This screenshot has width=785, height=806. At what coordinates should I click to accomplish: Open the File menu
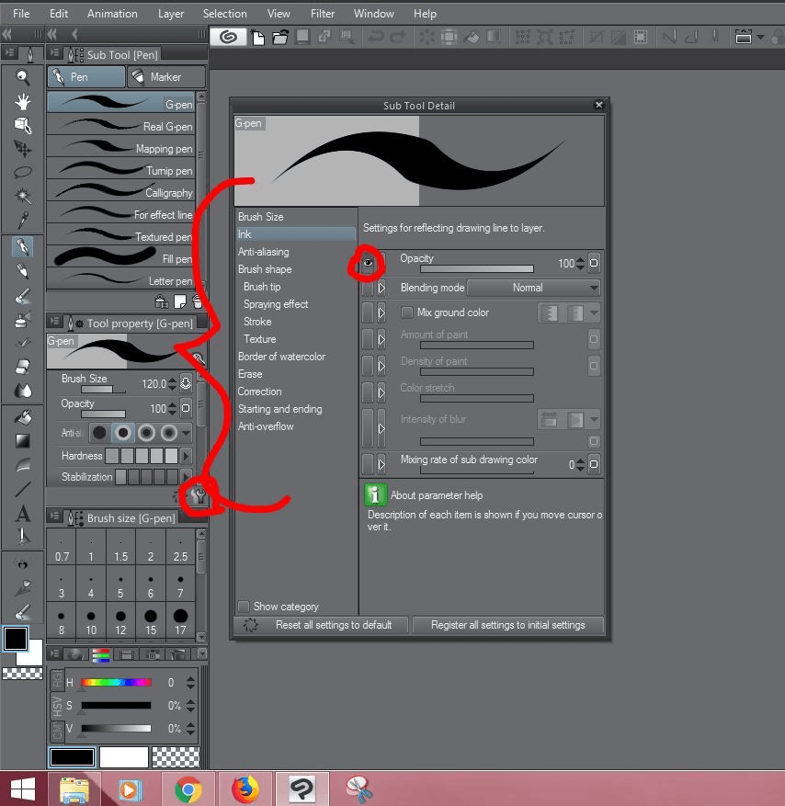click(x=21, y=14)
